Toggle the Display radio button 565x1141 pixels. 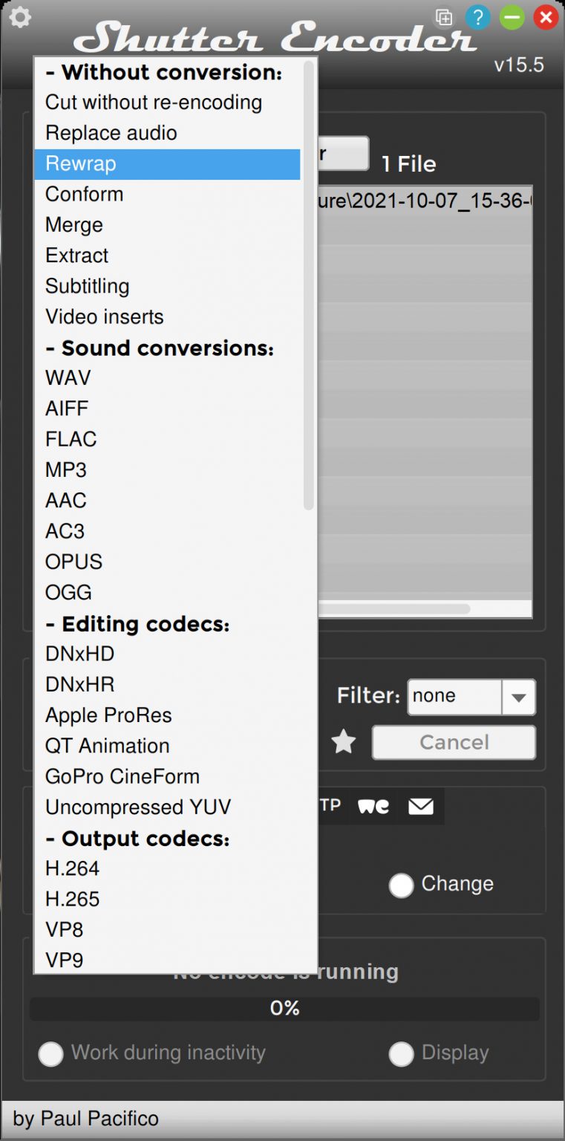401,1053
